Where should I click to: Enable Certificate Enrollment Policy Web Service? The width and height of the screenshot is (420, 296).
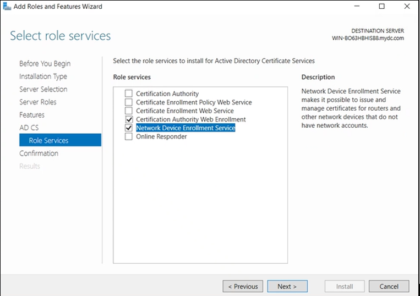coord(129,102)
